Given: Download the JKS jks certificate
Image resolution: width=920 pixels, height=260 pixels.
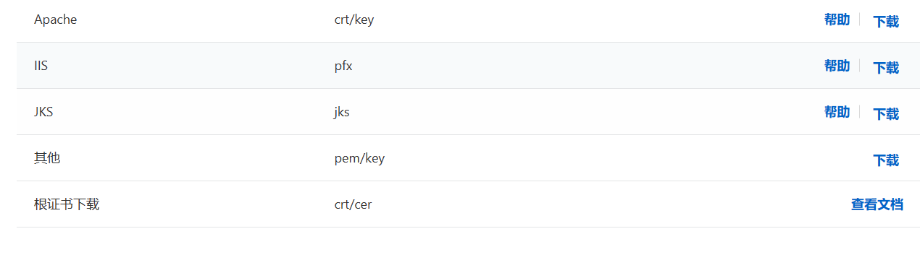Looking at the screenshot, I should [x=886, y=113].
